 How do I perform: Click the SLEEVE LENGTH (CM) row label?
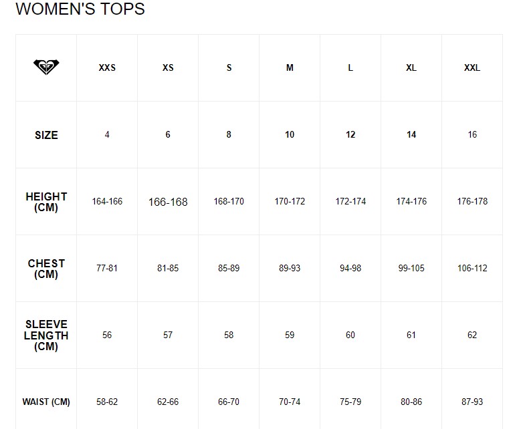point(46,335)
